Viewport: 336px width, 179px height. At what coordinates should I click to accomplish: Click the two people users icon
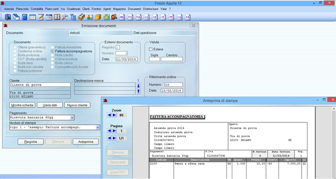(114, 17)
